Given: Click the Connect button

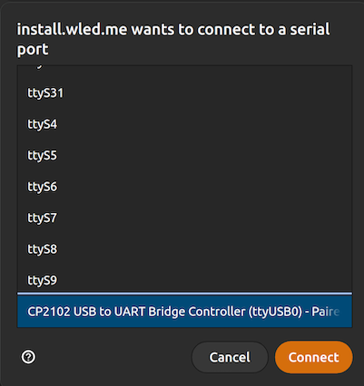Looking at the screenshot, I should point(314,357).
